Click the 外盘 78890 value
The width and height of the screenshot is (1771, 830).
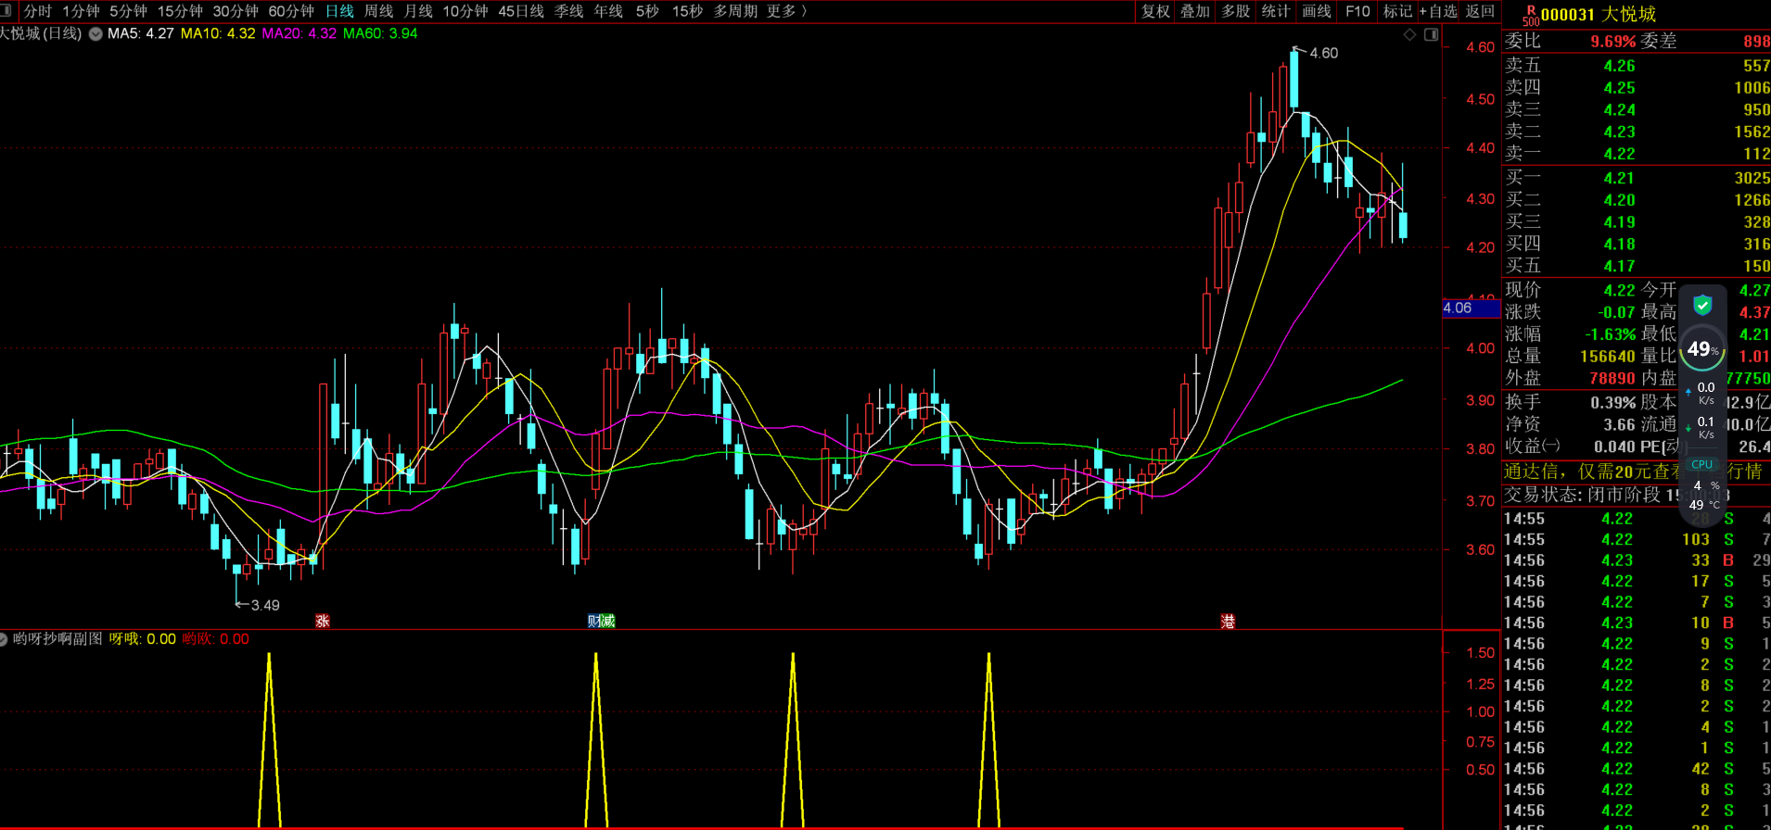coord(1612,378)
